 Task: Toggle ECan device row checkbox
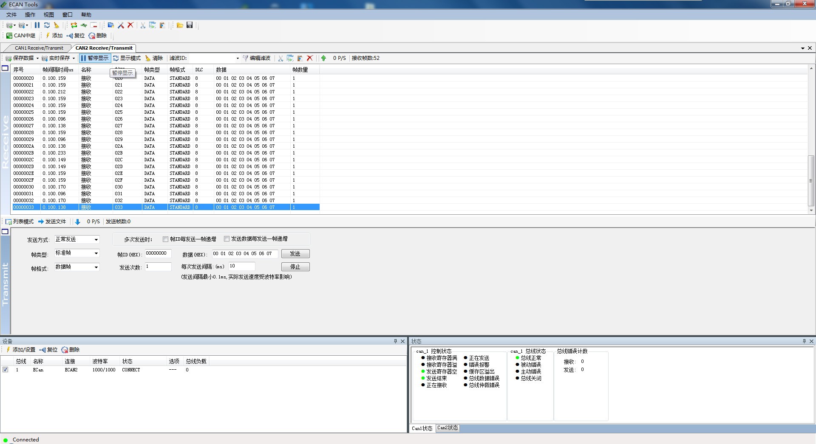5,370
